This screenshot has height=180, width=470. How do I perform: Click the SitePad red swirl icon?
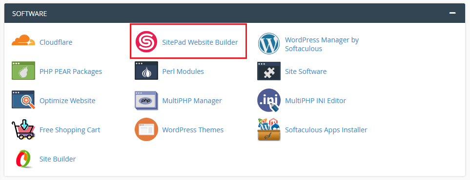[x=146, y=41]
